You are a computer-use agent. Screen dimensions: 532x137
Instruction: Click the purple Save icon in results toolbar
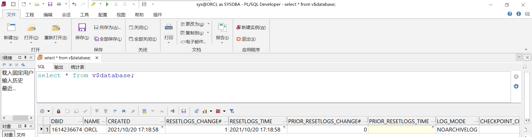tap(184, 111)
